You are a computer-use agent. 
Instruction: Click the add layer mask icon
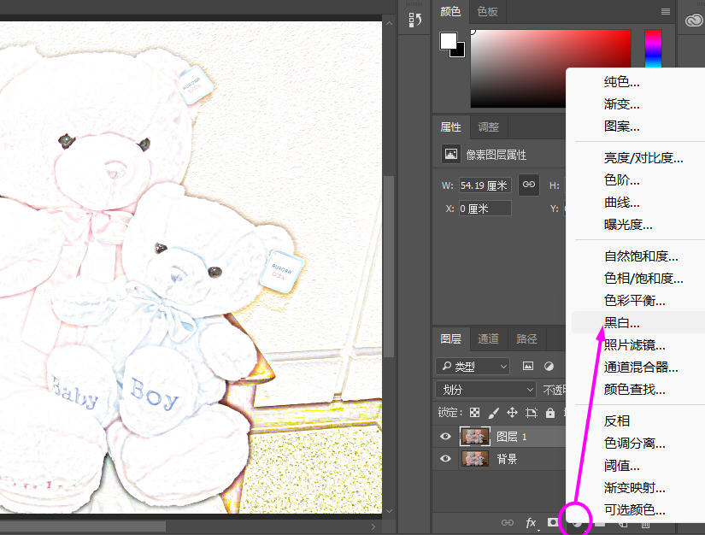[x=553, y=522]
